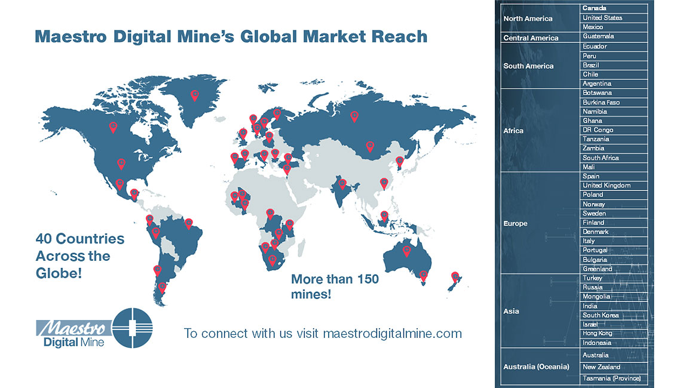
Task: Select the southern Argentina map pin
Action: (162, 288)
